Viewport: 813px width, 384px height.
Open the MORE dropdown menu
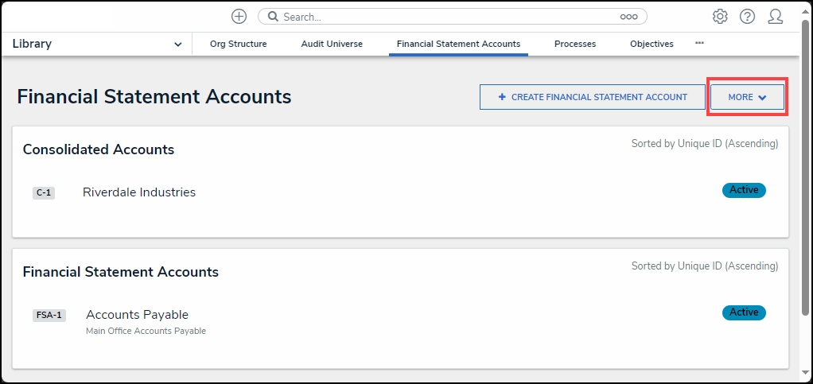point(747,97)
